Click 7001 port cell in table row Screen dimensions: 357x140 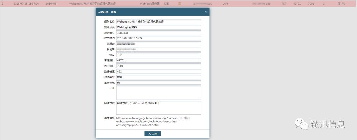click(311, 4)
